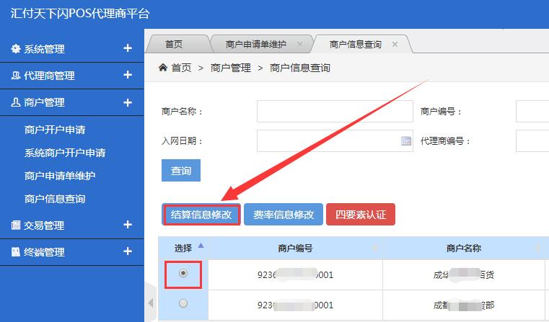
Task: Collapse the sidebar with the left arrow handle
Action: tap(151, 303)
